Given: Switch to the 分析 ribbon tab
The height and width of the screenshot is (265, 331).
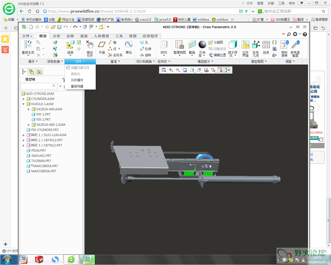Looking at the screenshot, I should 57,36.
